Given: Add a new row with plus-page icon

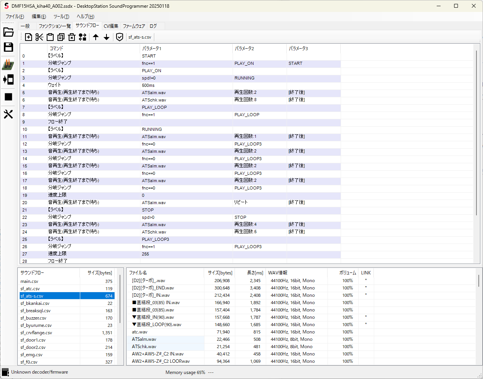Looking at the screenshot, I should [x=29, y=37].
